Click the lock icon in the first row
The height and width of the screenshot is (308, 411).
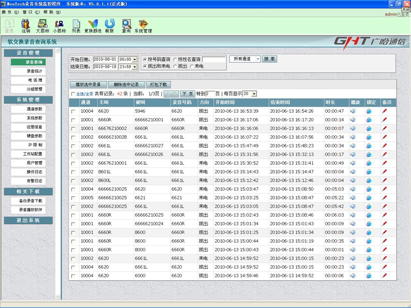368,111
